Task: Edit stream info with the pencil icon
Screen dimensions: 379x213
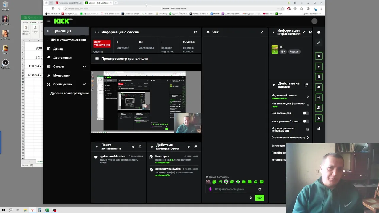Action: coord(304,32)
